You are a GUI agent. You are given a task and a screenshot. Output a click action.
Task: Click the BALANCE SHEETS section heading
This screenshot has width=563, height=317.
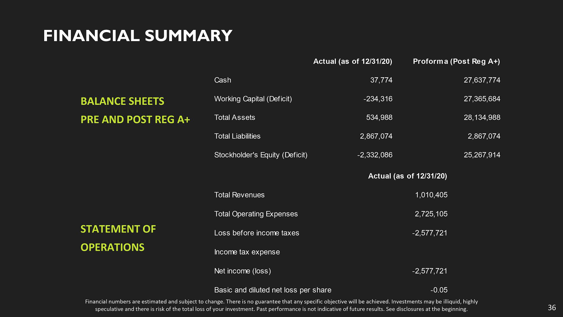coord(122,101)
